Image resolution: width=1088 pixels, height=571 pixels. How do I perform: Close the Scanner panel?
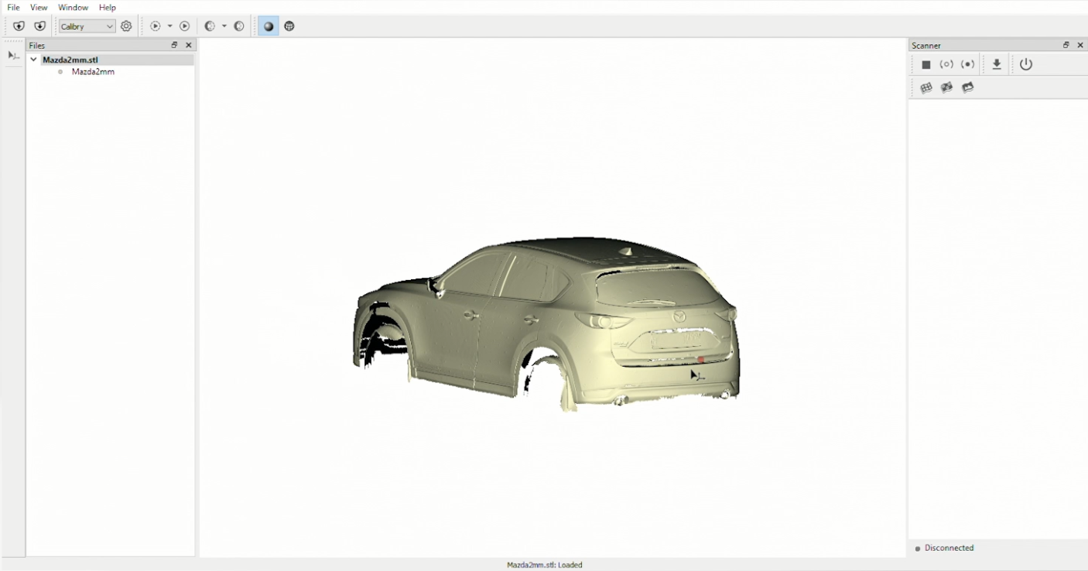[x=1080, y=45]
